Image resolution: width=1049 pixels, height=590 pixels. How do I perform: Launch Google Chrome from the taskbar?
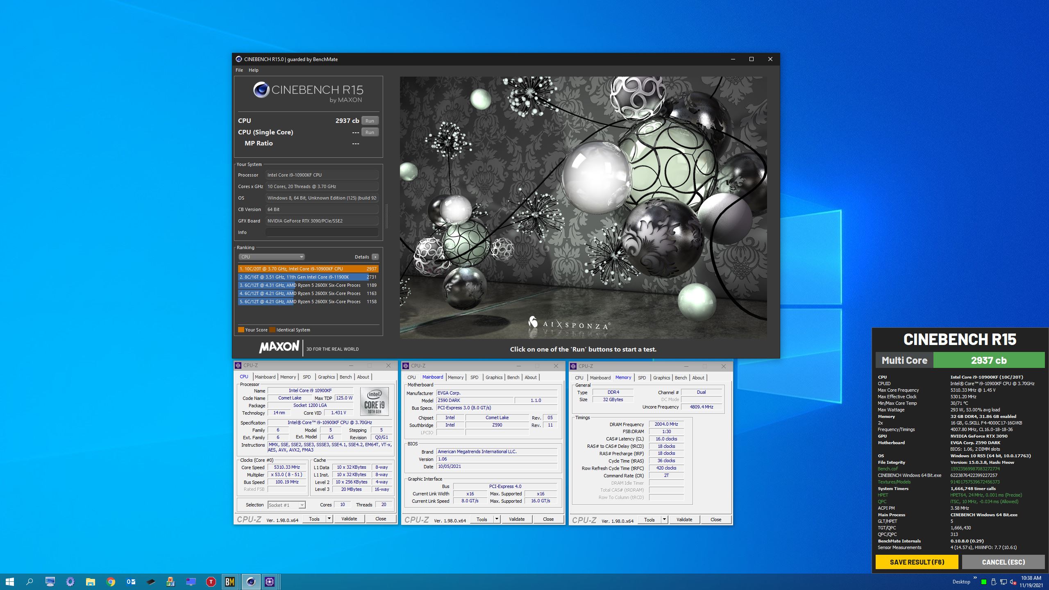coord(111,581)
